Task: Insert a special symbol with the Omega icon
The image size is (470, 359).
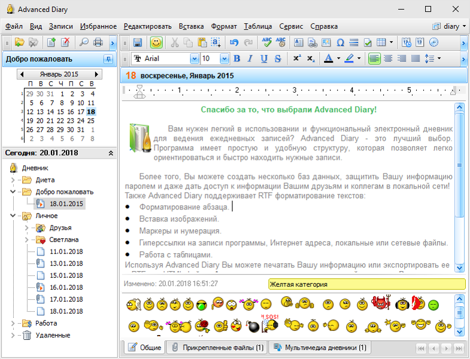Action: (x=340, y=42)
